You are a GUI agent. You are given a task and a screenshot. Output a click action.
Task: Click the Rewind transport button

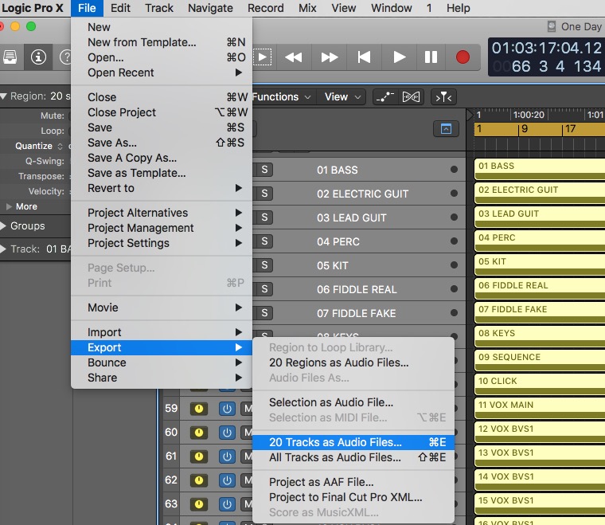294,57
